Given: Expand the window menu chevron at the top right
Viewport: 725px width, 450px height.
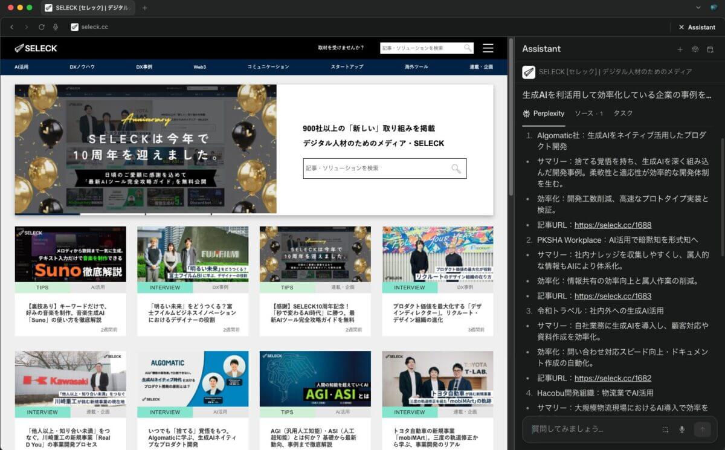Looking at the screenshot, I should (698, 8).
